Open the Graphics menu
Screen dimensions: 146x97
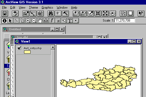pos(47,8)
